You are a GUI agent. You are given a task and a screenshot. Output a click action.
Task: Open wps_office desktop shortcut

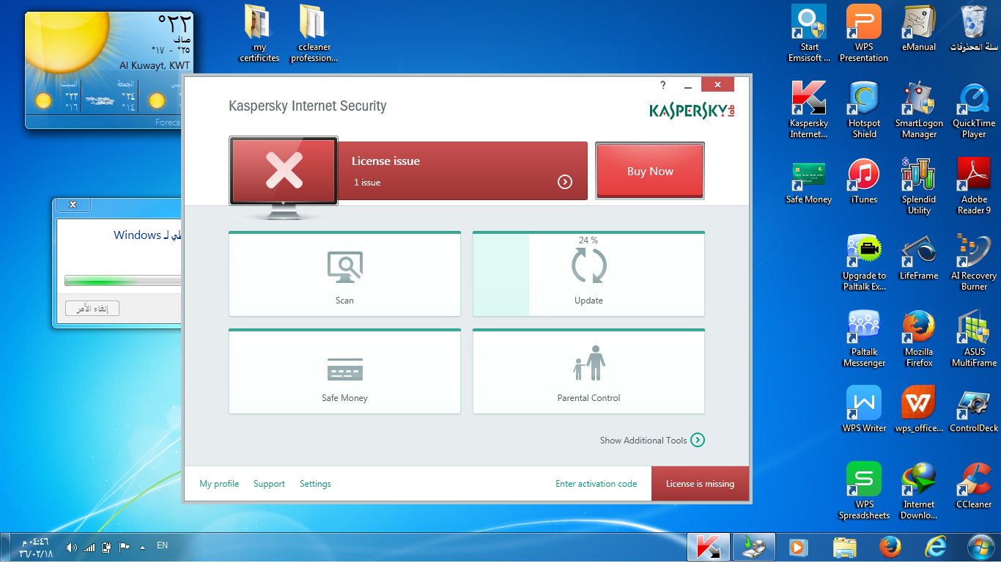(919, 409)
